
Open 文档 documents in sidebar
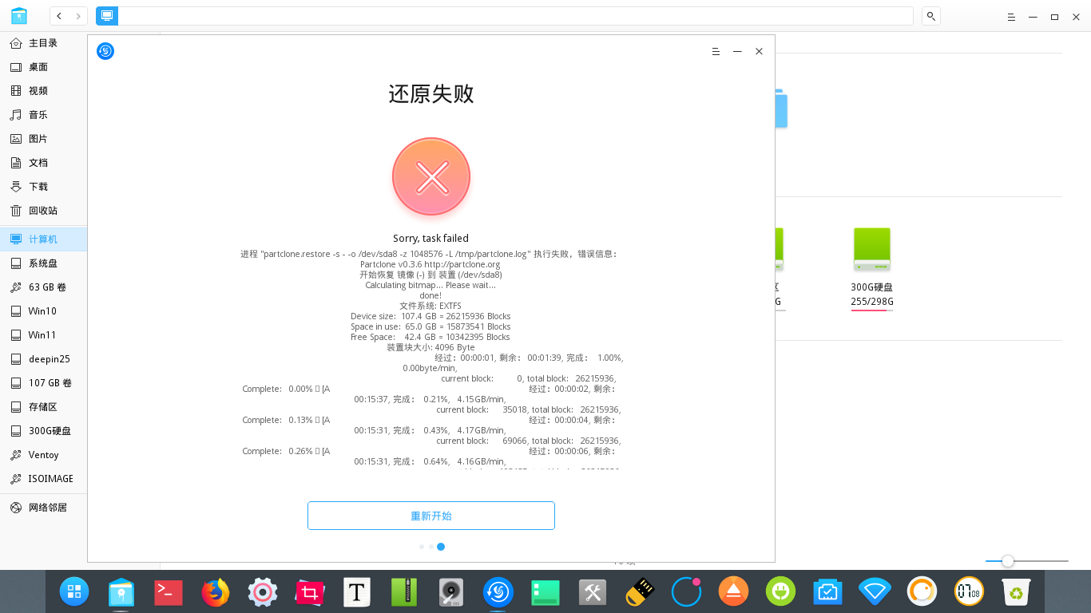(44, 163)
